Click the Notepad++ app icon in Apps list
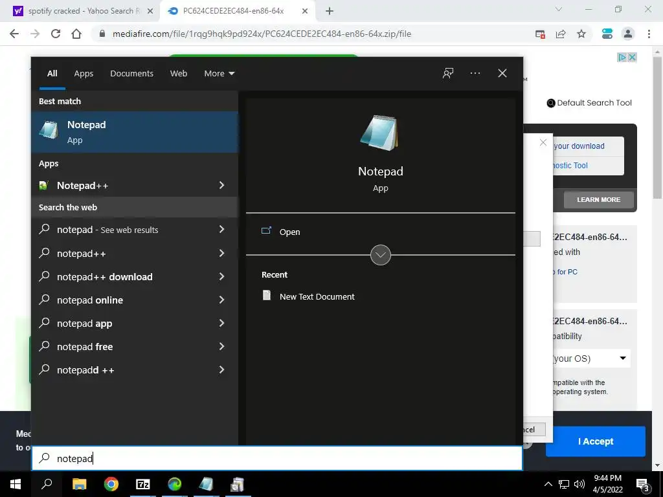 click(43, 185)
